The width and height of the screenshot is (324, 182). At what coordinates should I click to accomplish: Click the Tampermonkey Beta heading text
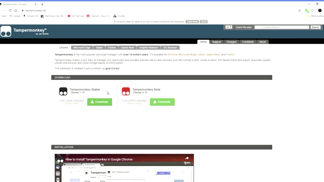pos(146,89)
